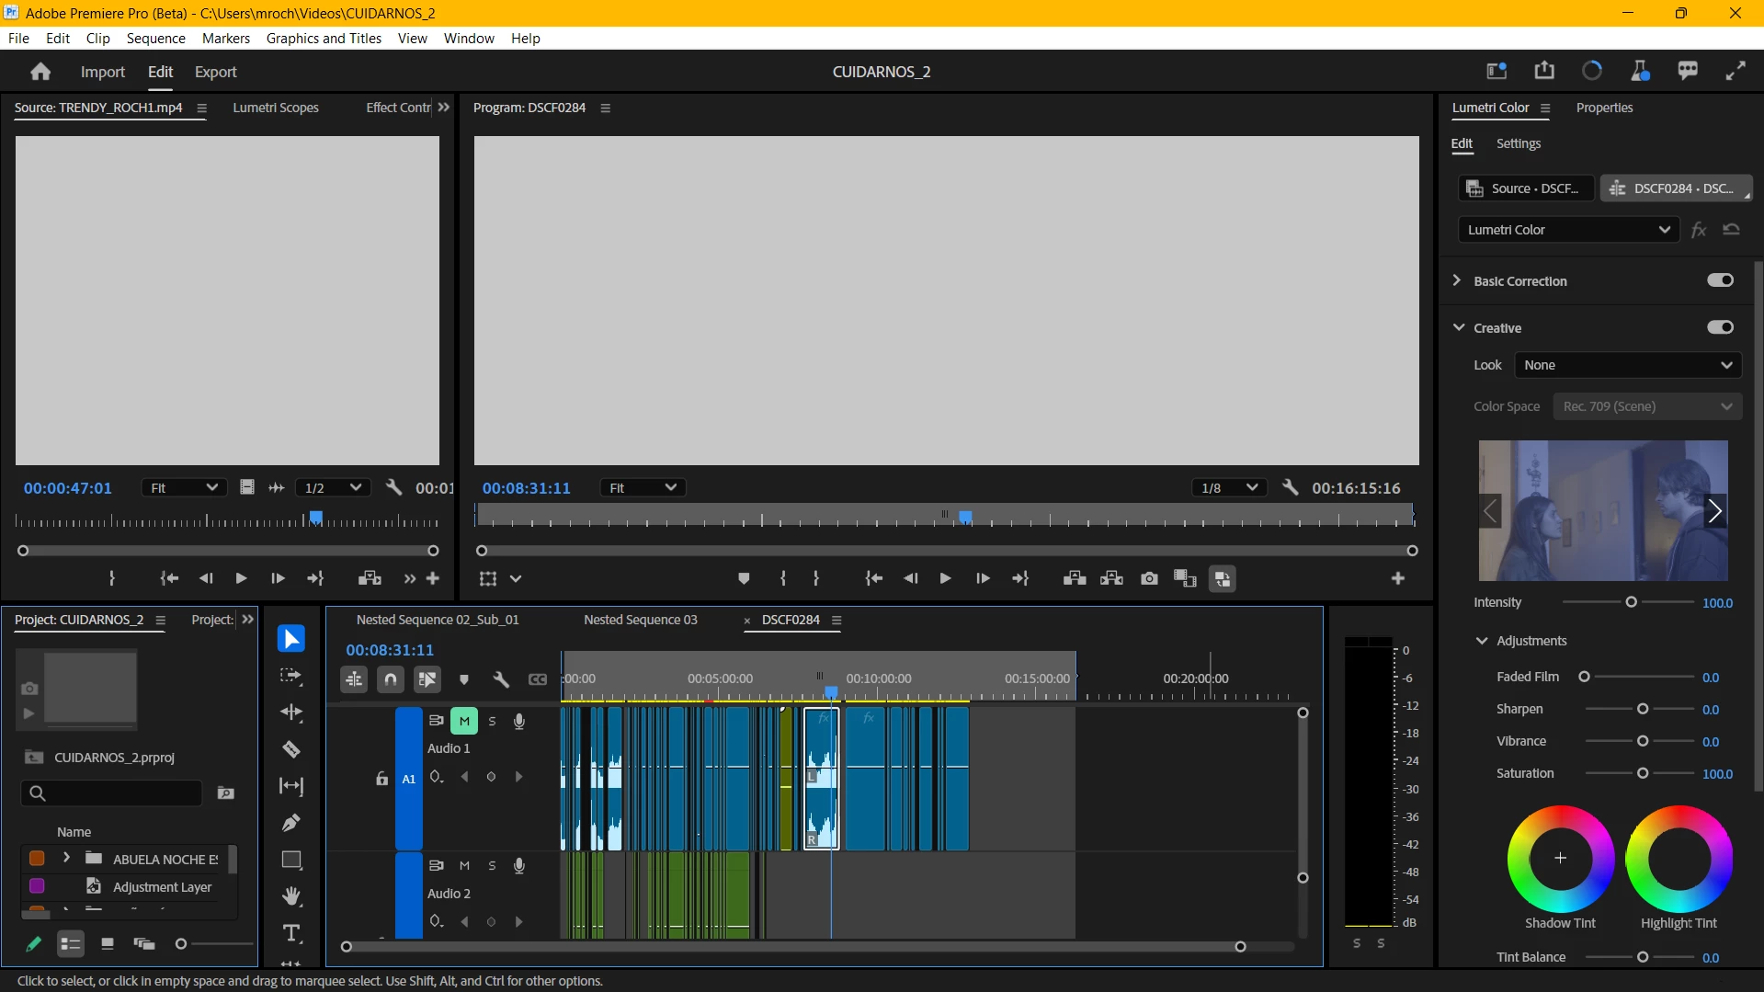Select the Hand tool
This screenshot has width=1764, height=992.
pyautogui.click(x=291, y=896)
